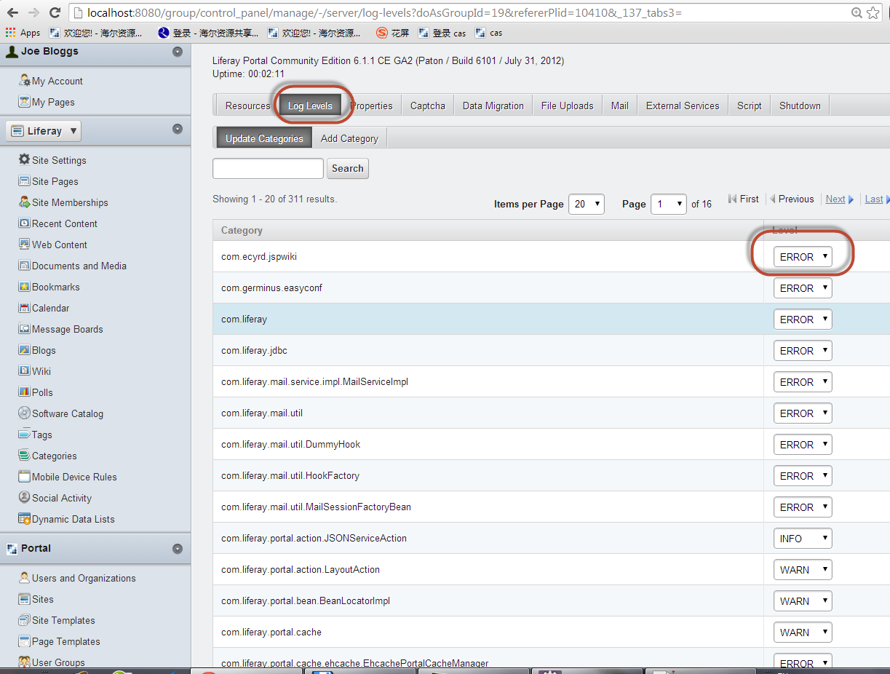Open the Site Templates link
The height and width of the screenshot is (674, 890).
pyautogui.click(x=63, y=620)
